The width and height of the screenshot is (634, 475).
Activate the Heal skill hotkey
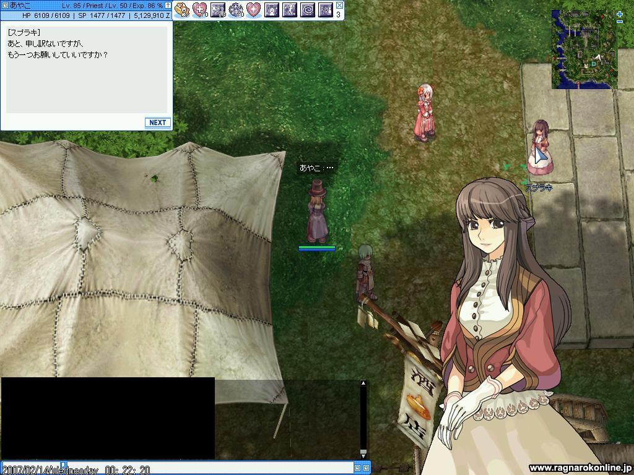click(200, 10)
